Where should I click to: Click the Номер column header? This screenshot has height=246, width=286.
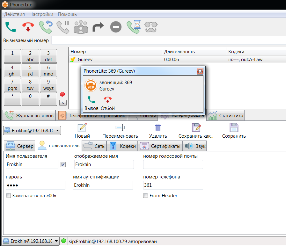[115, 52]
